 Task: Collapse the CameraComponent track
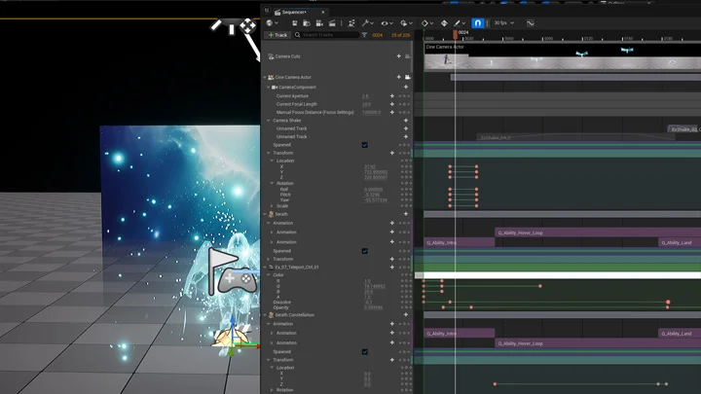click(x=269, y=88)
